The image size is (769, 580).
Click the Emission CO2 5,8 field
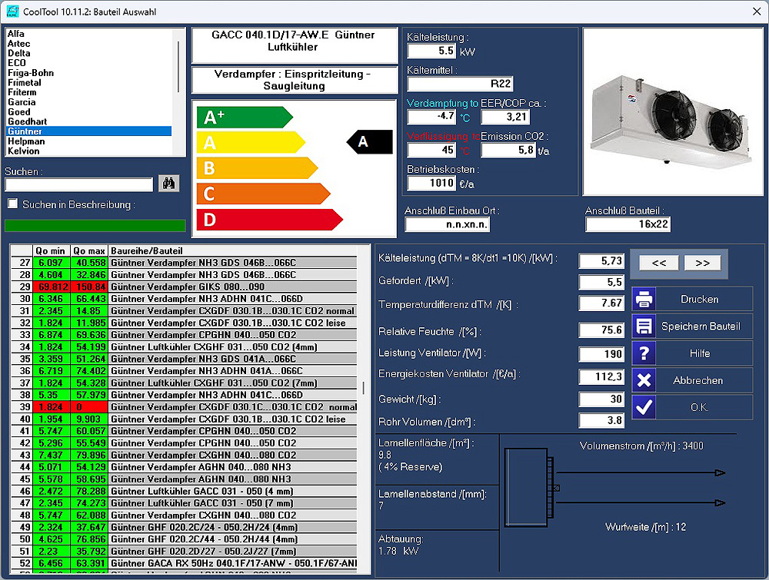(508, 150)
